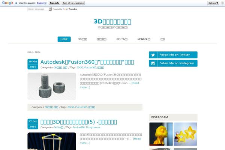
Task: Click the Google logo in translate bar
Action: click(x=8, y=3)
